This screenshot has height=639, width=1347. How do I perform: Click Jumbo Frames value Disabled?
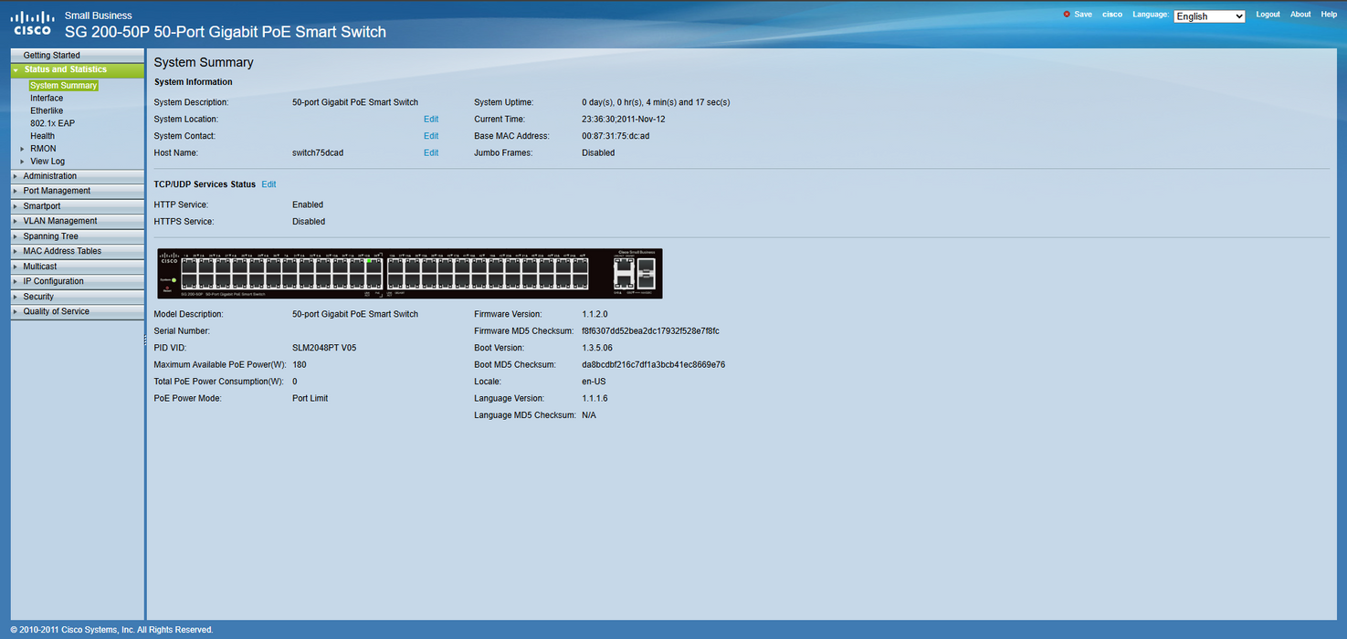[x=598, y=153]
